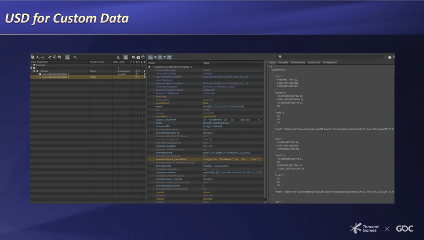Click the help question mark icon

tap(143, 57)
